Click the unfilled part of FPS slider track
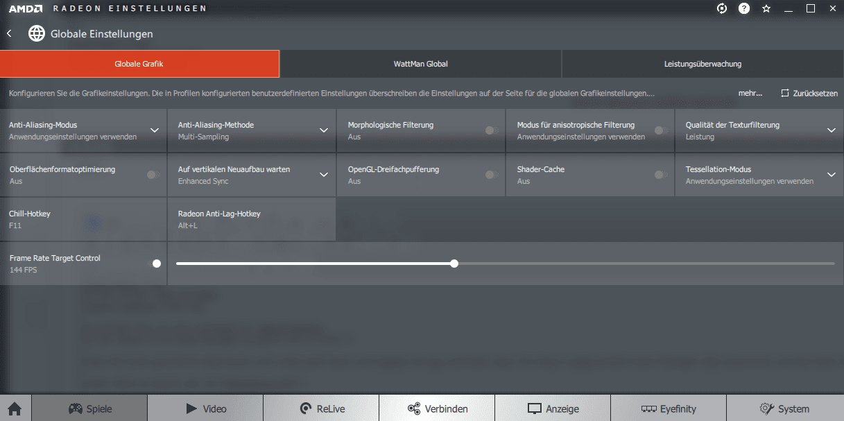This screenshot has height=421, width=844. (x=646, y=264)
